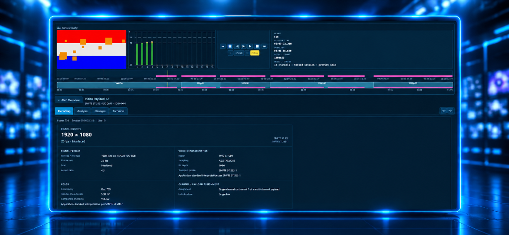Jump to start with skip-back transport button
This screenshot has height=235, width=509.
coord(223,46)
